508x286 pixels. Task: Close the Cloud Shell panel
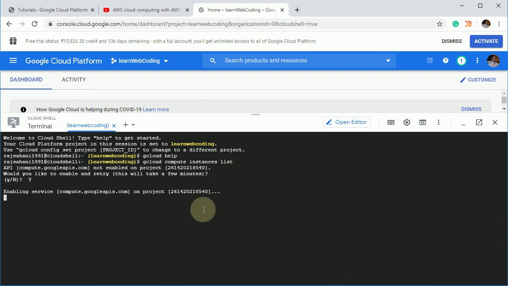495,122
